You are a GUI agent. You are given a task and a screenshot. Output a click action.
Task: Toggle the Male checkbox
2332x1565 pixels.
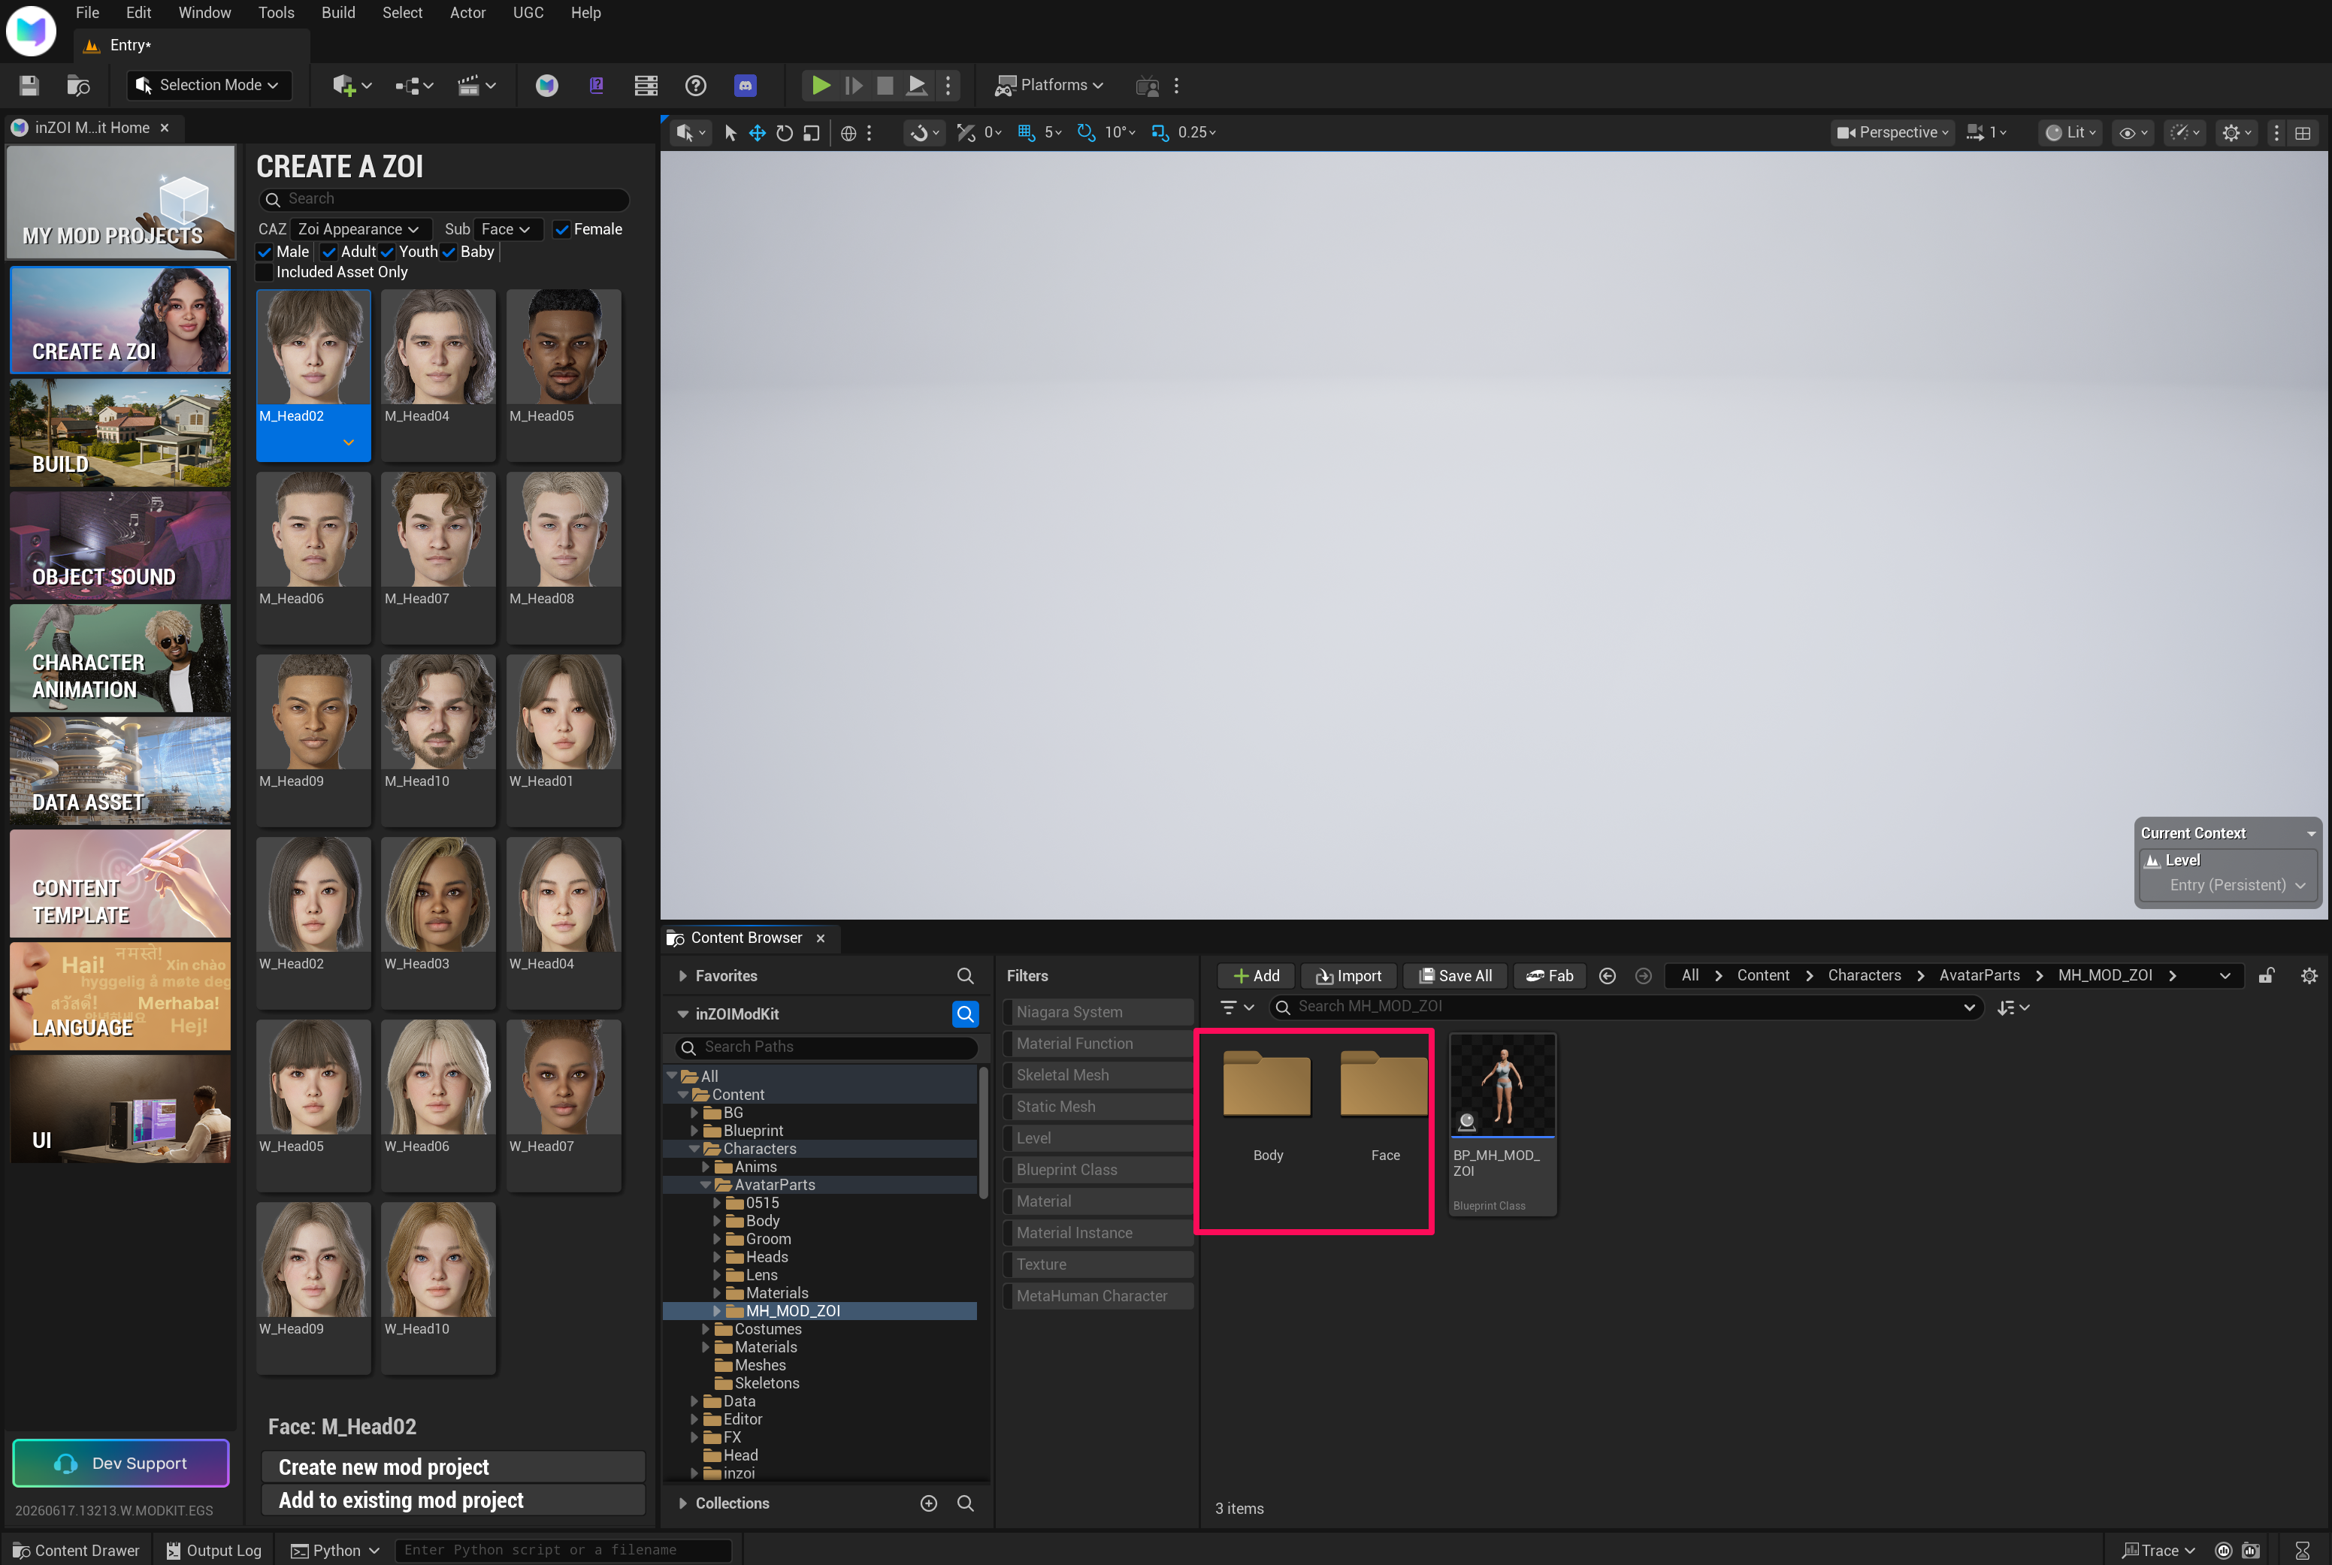coord(265,252)
